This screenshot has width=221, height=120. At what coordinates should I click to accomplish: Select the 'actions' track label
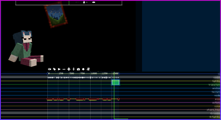216,103
